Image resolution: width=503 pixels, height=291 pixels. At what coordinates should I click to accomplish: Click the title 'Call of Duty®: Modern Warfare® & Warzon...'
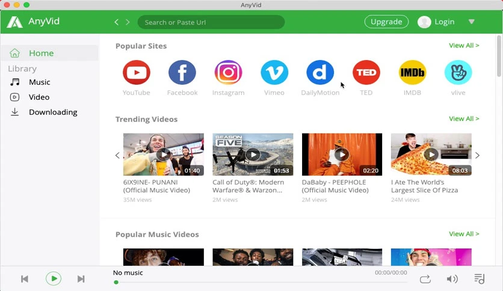click(x=248, y=186)
